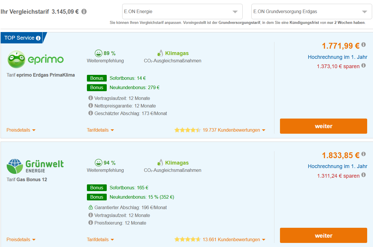Click info icon in TOP Service badge

tap(38, 38)
